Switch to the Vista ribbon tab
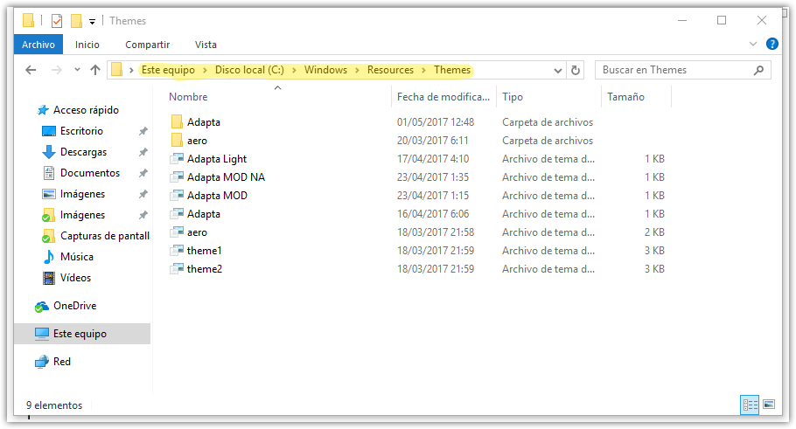Image resolution: width=796 pixels, height=429 pixels. (x=206, y=45)
